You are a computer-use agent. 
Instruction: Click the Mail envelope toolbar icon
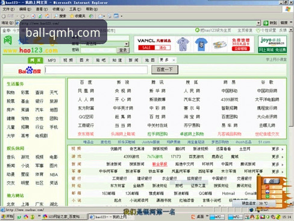click(x=101, y=16)
